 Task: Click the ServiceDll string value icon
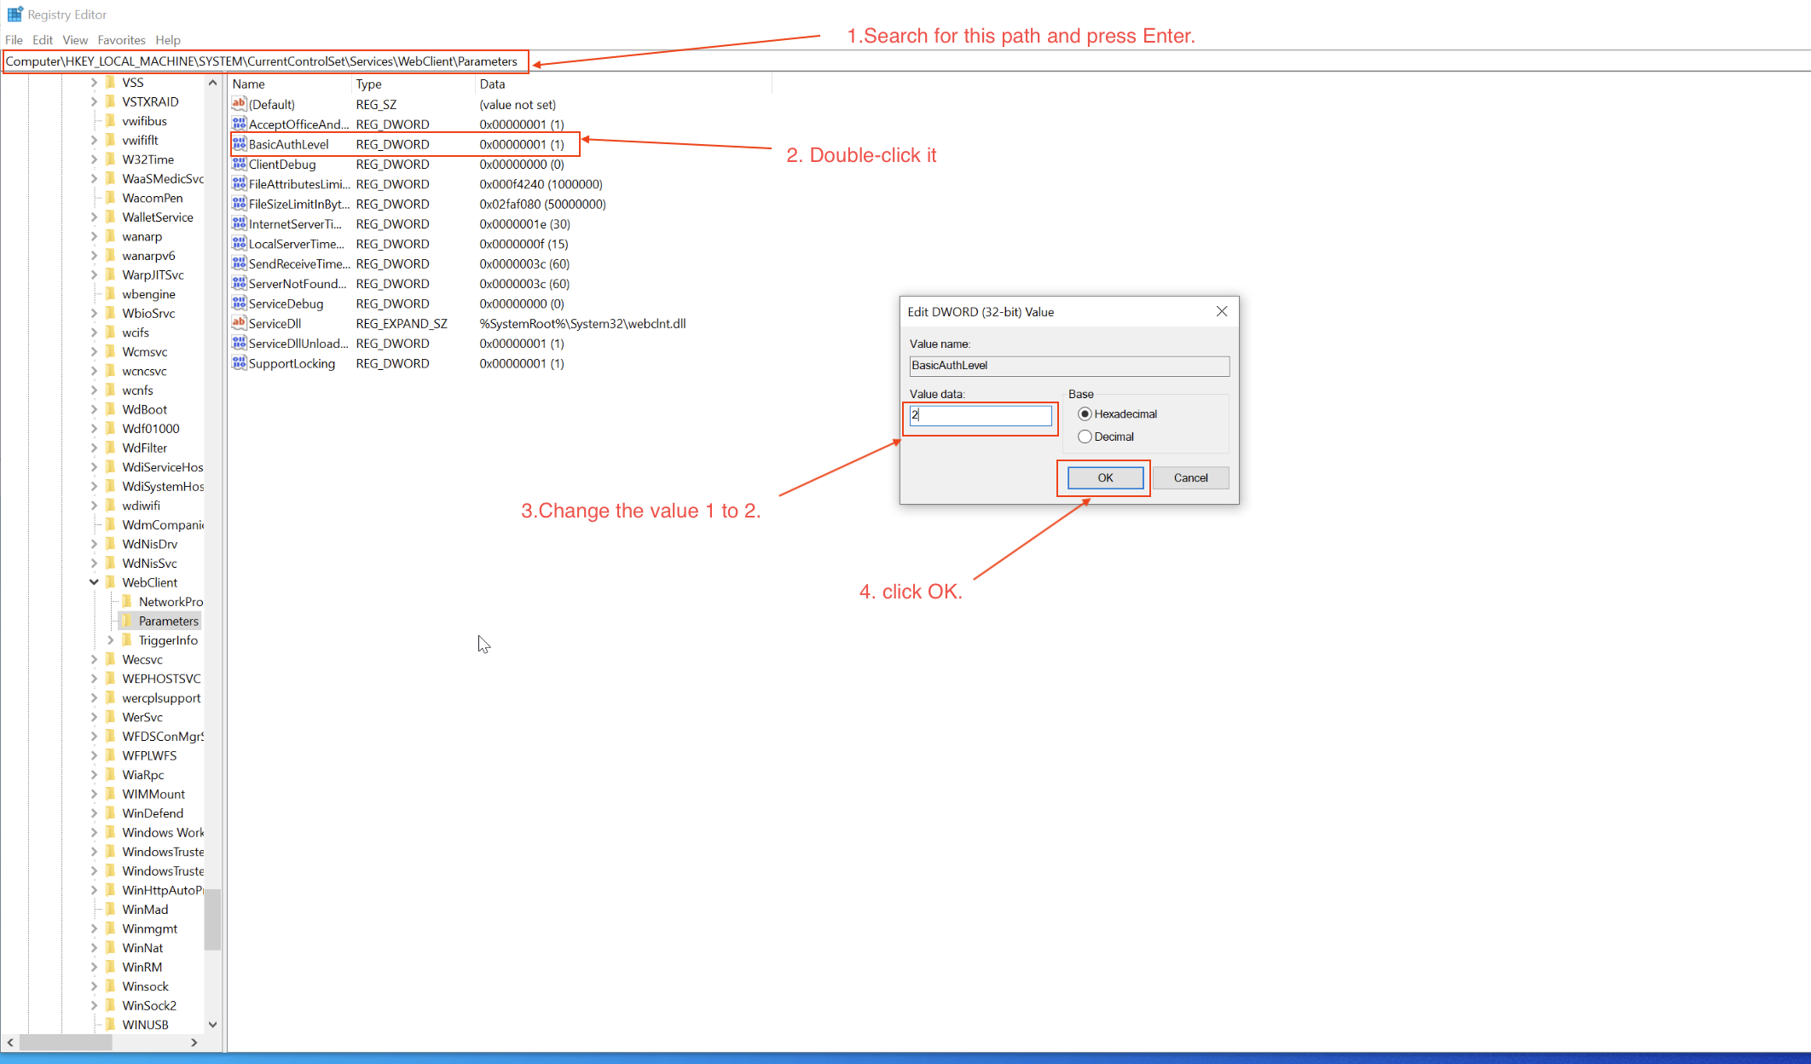(239, 323)
